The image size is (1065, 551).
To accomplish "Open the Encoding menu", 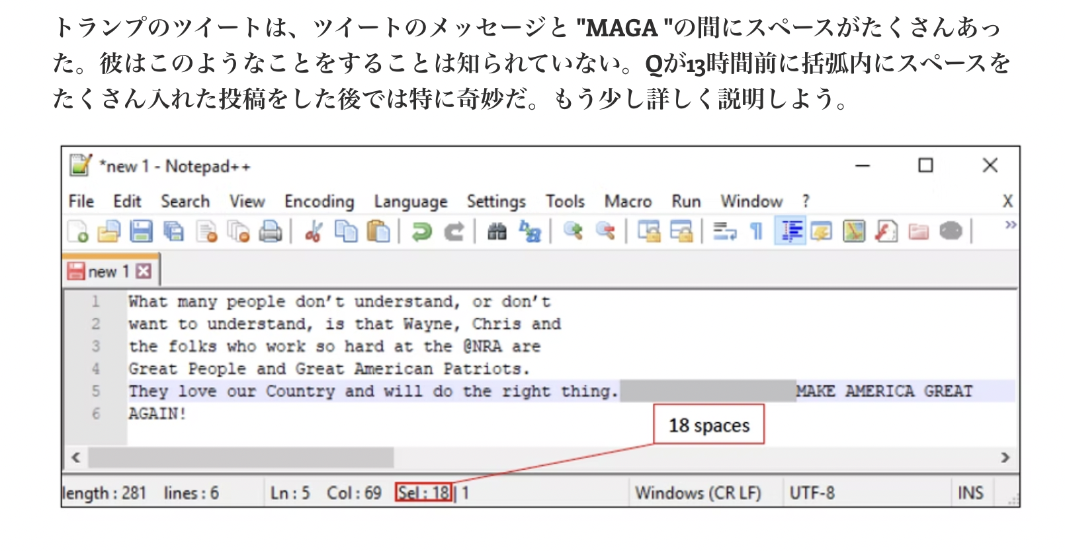I will click(x=319, y=202).
